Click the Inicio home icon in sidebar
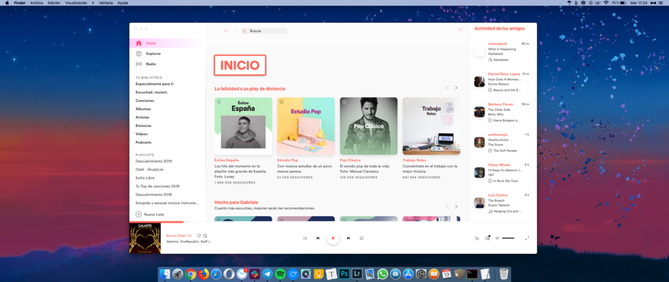 (x=139, y=43)
